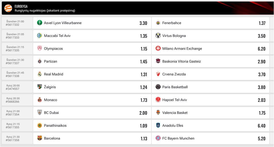The height and width of the screenshot is (147, 274).
Task: Select Crvena Zvezda odds 3.70
Action: coord(261,74)
